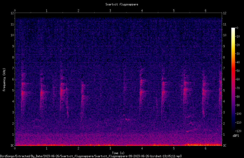Viewport: 244px width, 158px height.
Task: Click the 'dBFS' label under color scale
Action: coord(236,136)
